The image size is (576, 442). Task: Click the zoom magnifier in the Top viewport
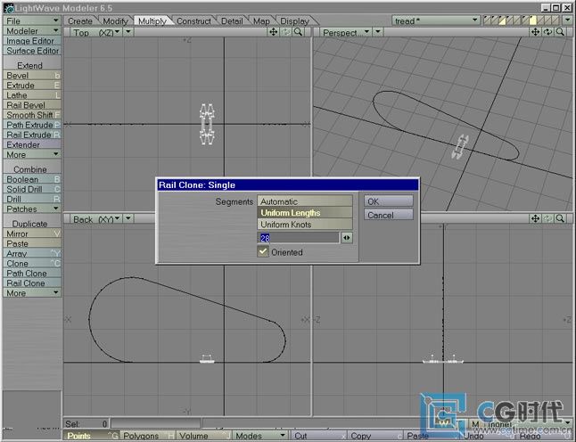click(299, 32)
